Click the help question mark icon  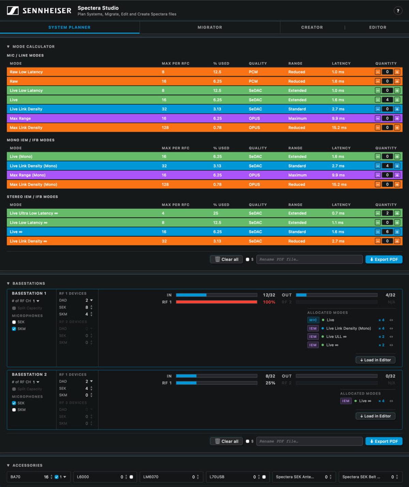point(397,10)
